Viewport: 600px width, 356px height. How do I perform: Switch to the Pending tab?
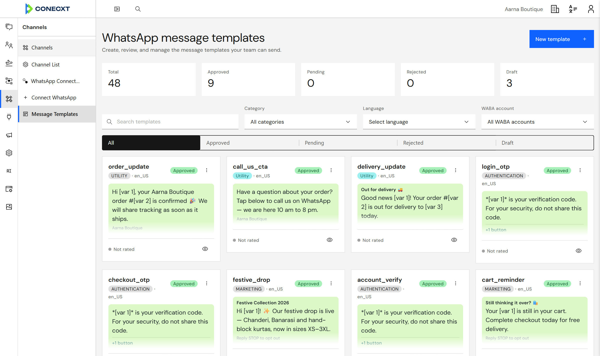(x=348, y=143)
